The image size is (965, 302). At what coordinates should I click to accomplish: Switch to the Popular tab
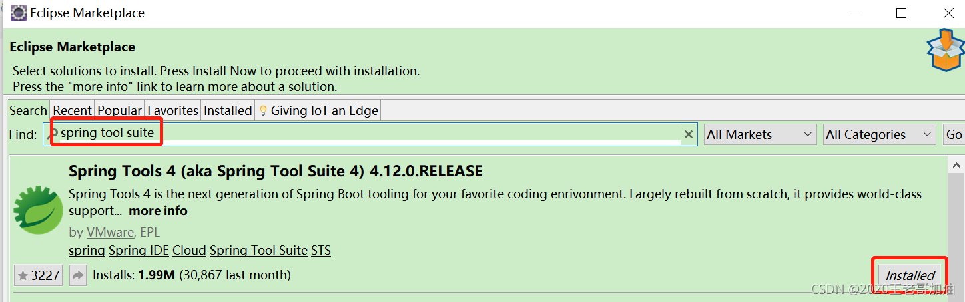point(120,110)
